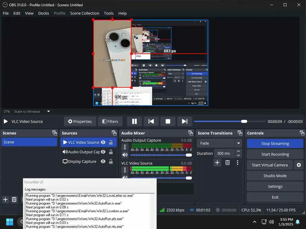Remove the selected scene transition
This screenshot has width=306, height=229.
(x=227, y=163)
